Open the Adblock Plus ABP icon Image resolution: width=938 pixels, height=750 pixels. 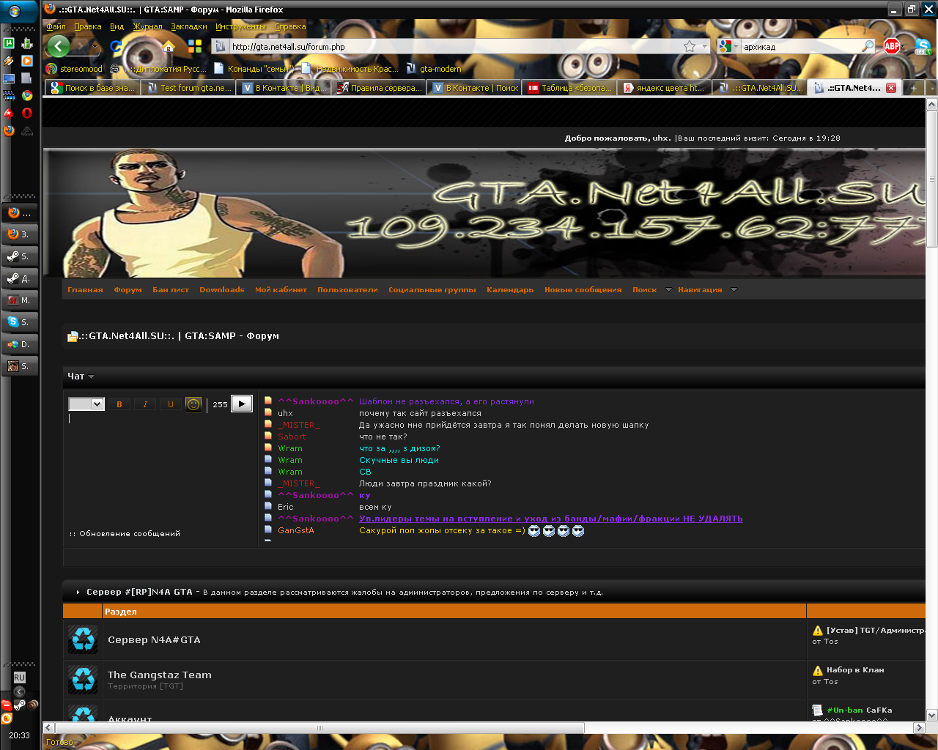point(892,46)
